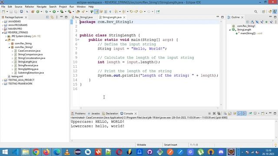Click Clear Console icon

click(225, 114)
